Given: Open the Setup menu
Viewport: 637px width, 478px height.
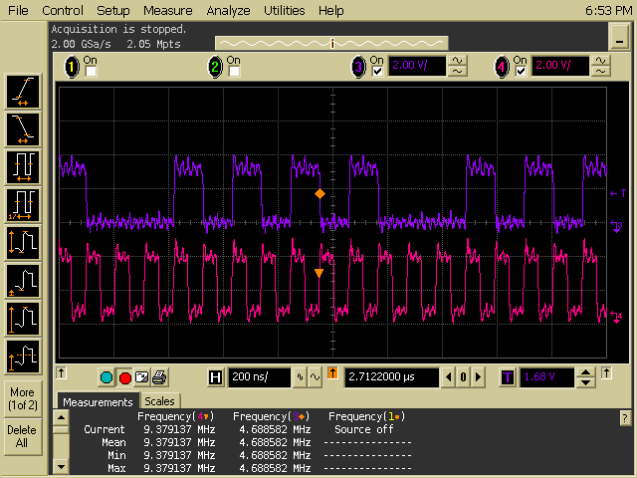Looking at the screenshot, I should coord(112,10).
